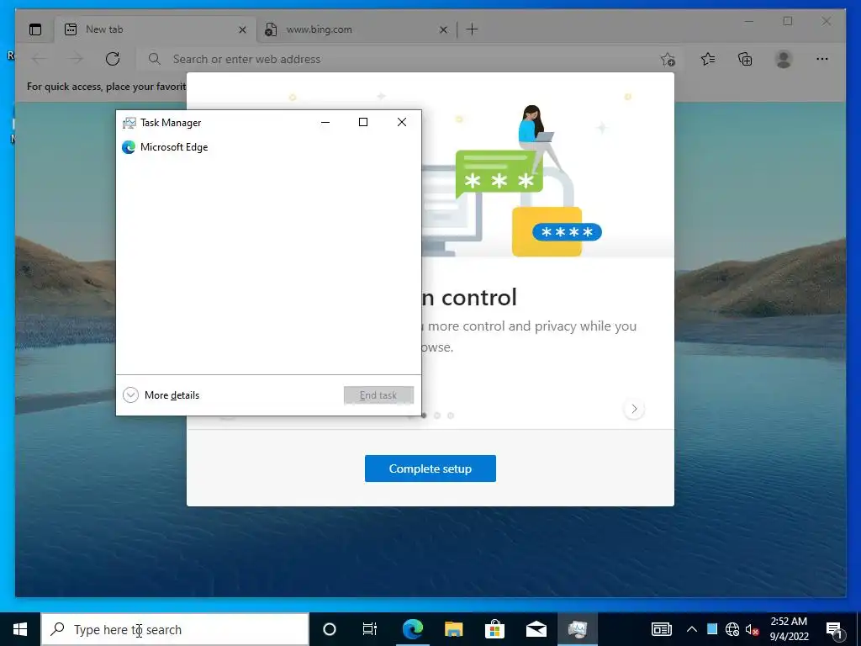Switch to the New tab tab

[155, 29]
